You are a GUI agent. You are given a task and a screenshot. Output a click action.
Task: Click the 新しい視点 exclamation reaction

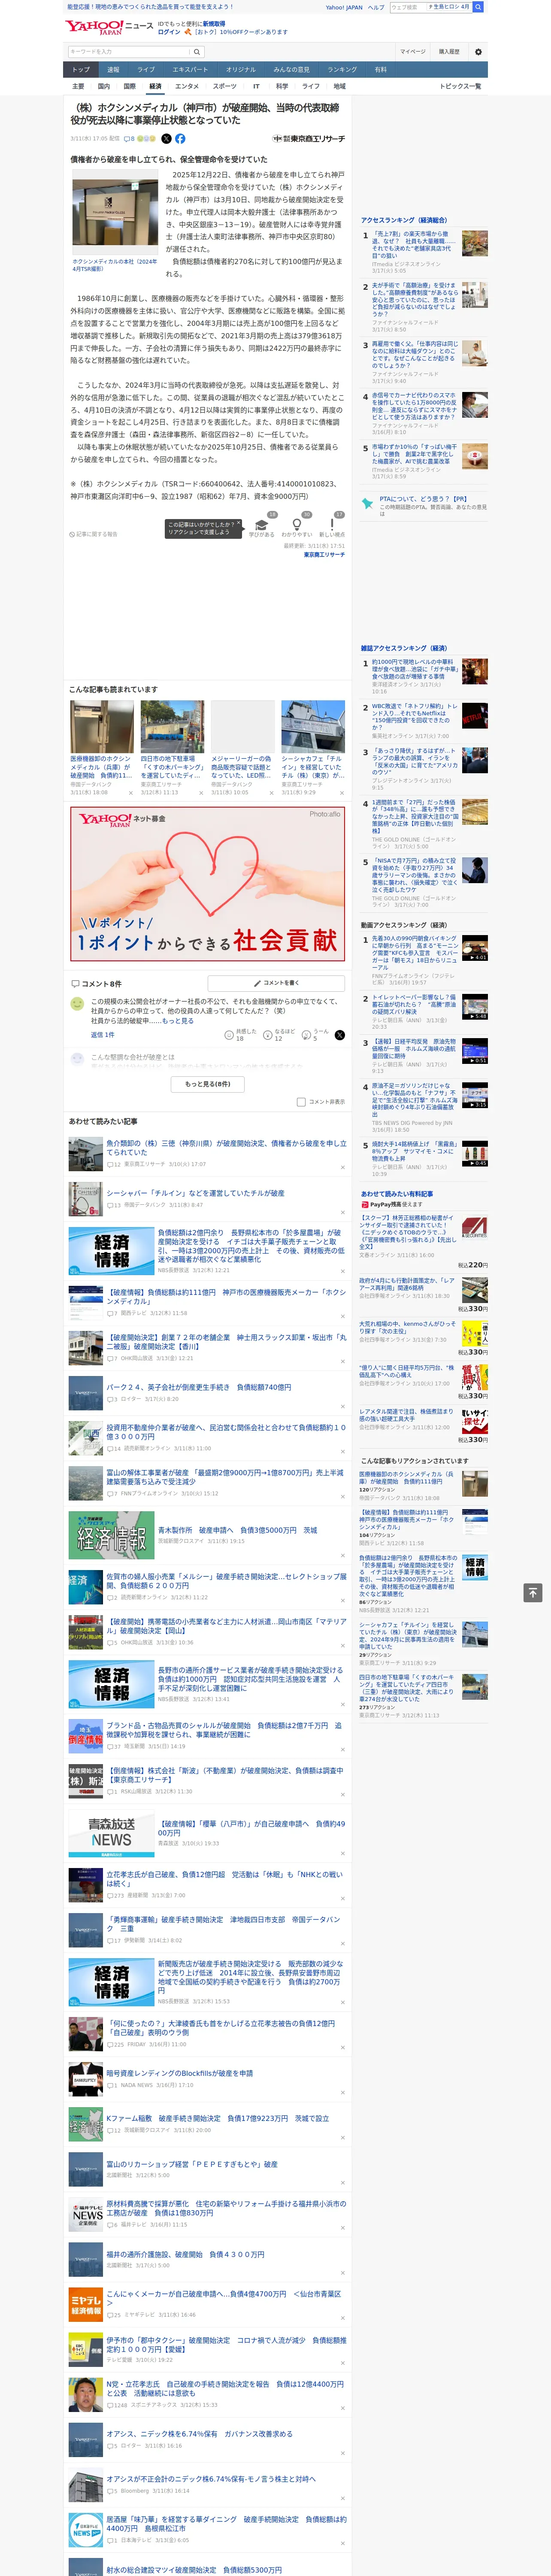[x=332, y=524]
